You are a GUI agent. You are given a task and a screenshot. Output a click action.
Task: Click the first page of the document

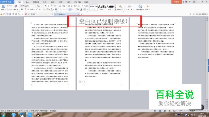coord(50,54)
